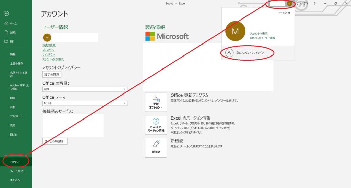Image resolution: width=351 pixels, height=188 pixels.
Task: Click the account avatar in the title bar
Action: click(289, 3)
